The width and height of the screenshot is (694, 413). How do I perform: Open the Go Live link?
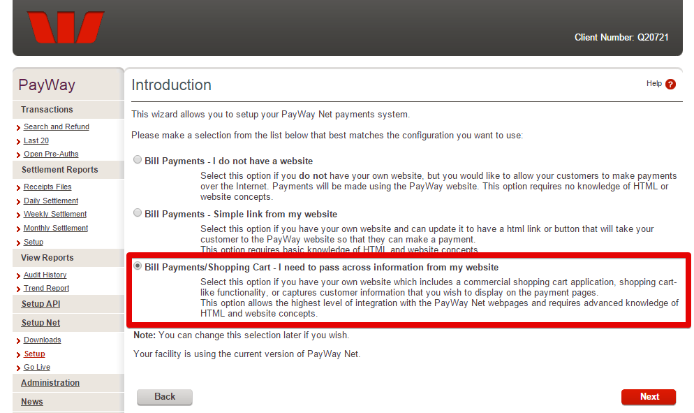click(x=37, y=367)
